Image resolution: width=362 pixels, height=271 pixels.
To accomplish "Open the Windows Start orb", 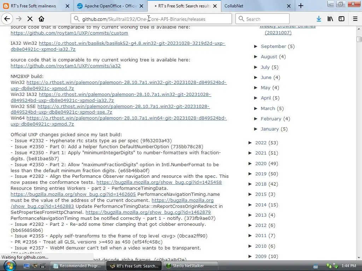I will click(x=10, y=266).
